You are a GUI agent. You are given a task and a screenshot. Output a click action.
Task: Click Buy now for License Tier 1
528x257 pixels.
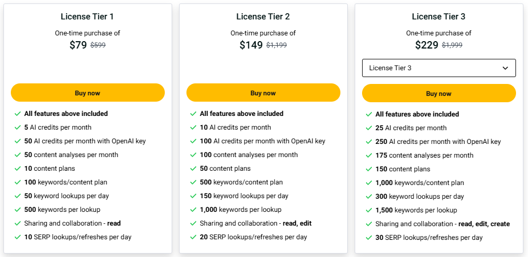(x=88, y=93)
